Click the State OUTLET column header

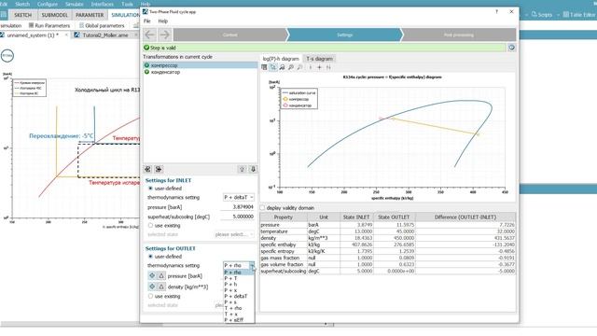394,217
